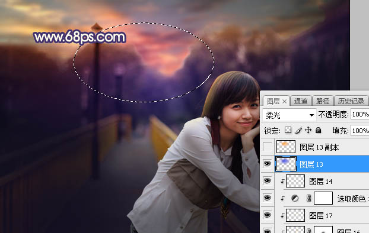Toggle lock all padlock icon
369x233 pixels.
click(x=319, y=130)
